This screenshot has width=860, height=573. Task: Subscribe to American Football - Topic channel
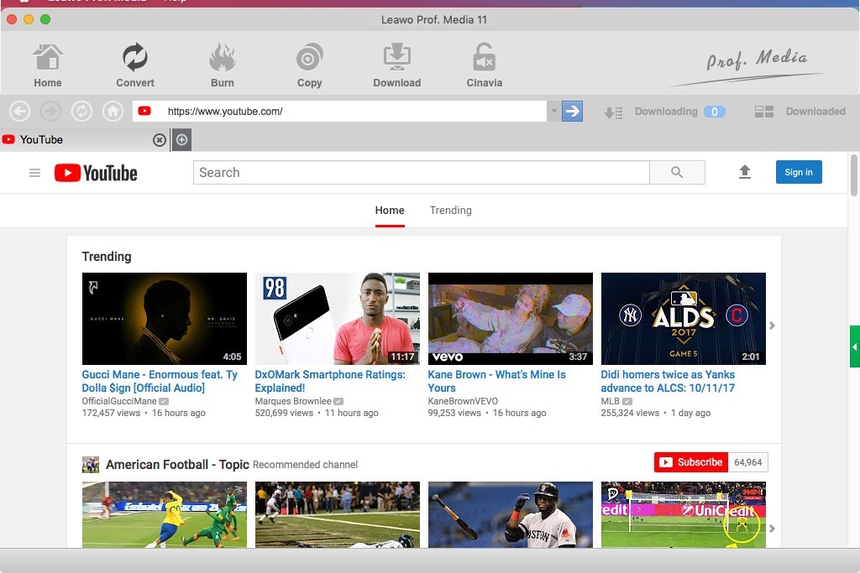click(x=690, y=462)
